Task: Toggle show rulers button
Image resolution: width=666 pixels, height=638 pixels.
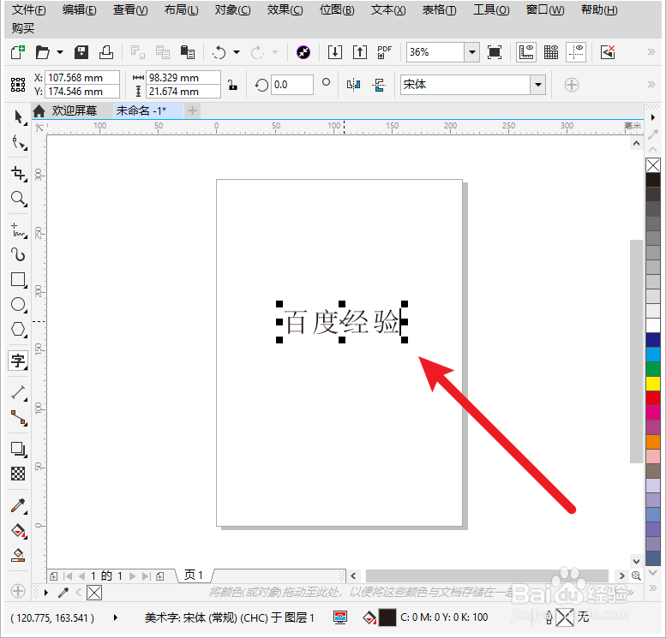Action: [526, 52]
